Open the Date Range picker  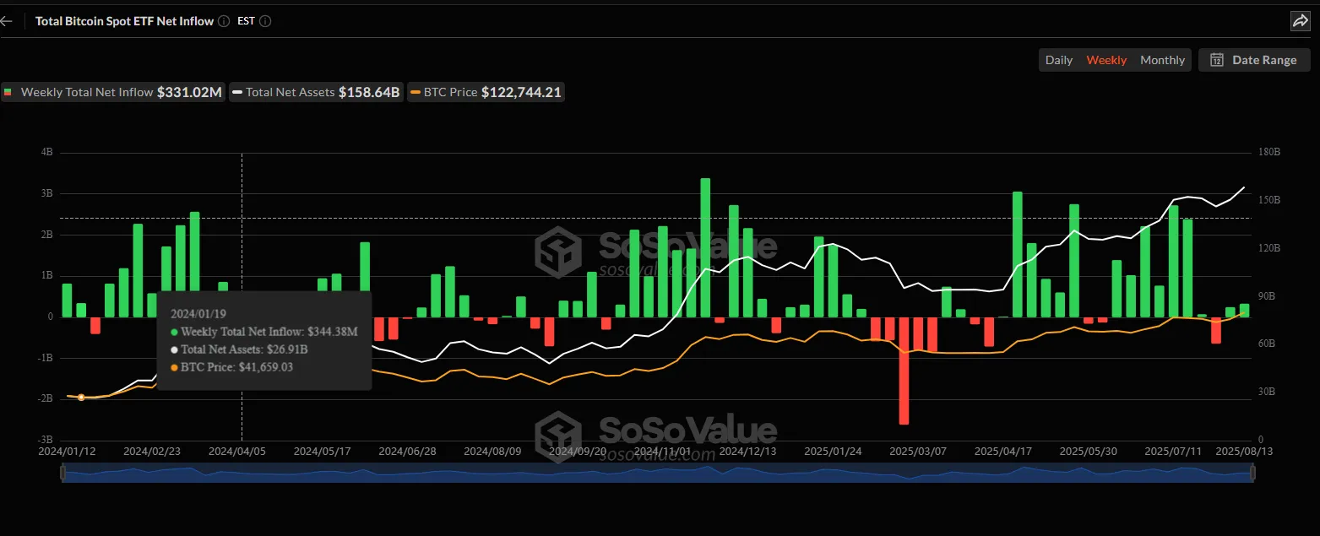point(1254,60)
